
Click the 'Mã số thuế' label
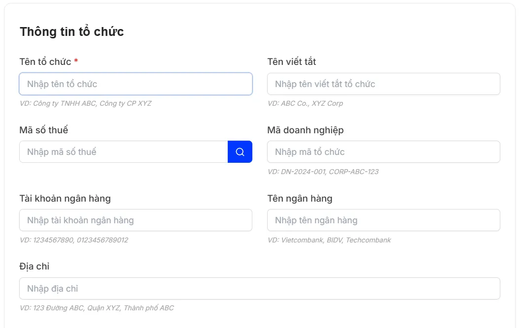pos(44,130)
